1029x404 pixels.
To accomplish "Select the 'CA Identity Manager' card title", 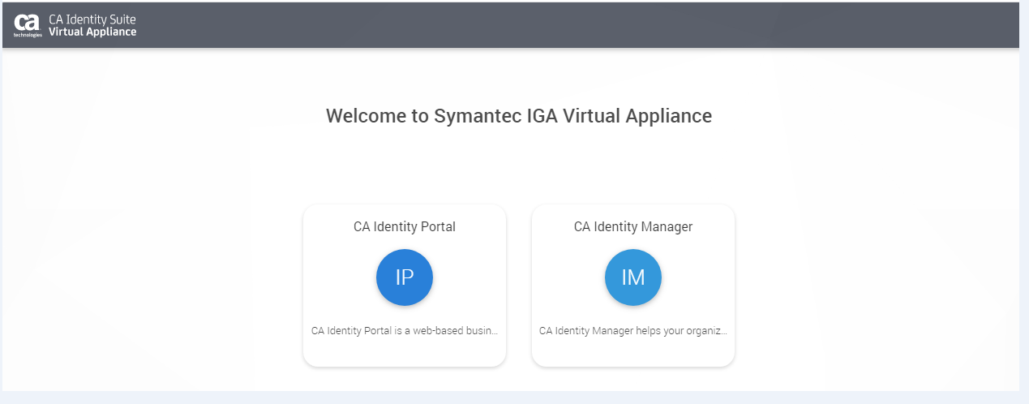I will pyautogui.click(x=633, y=227).
